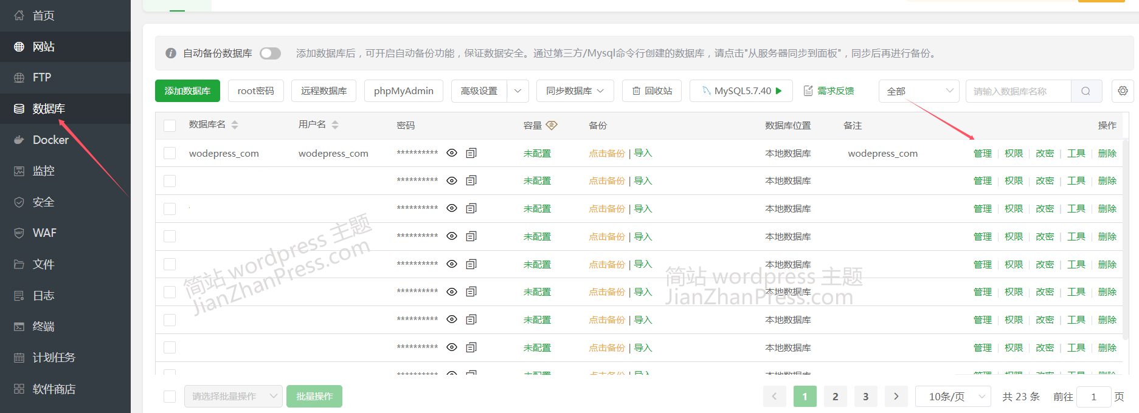Click the search magnifier icon
This screenshot has height=413, width=1139.
[1085, 91]
